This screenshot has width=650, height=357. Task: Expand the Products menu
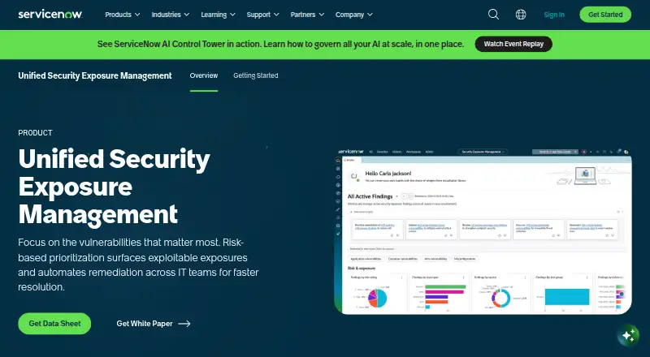tap(123, 15)
